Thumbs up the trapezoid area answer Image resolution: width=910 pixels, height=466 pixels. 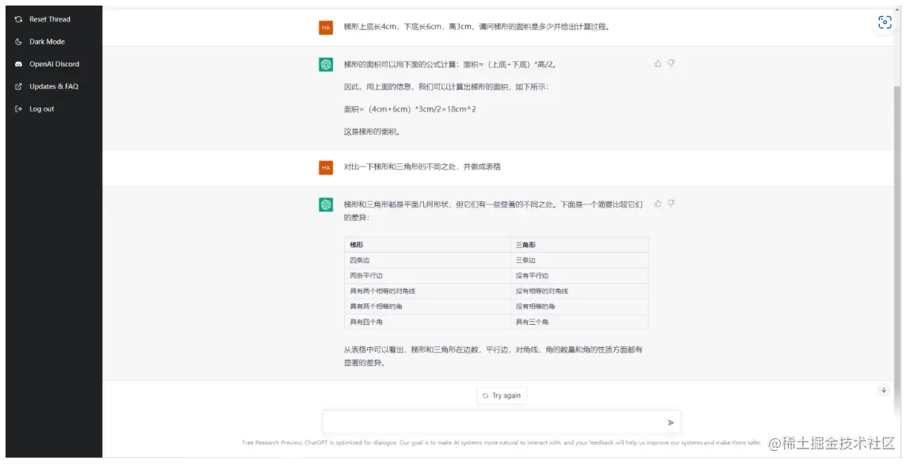click(658, 63)
